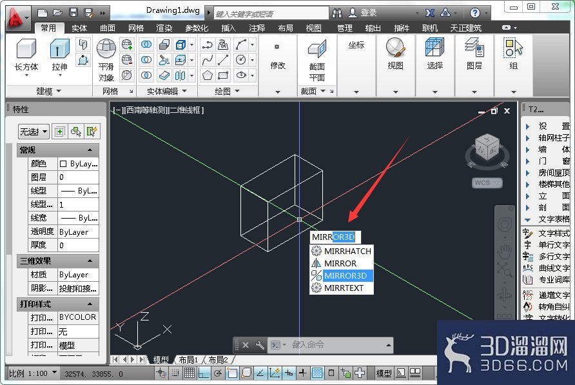Open the 无选择 selection dropdown in Properties
The width and height of the screenshot is (575, 385).
pos(34,132)
